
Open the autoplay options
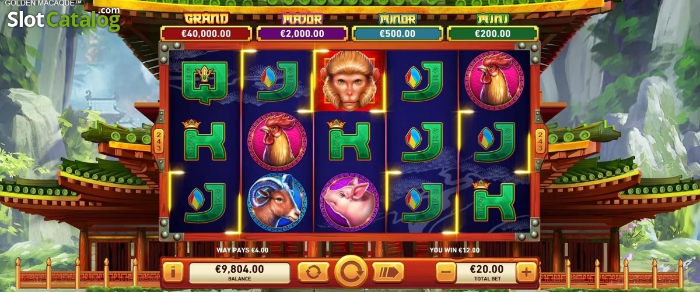coord(313,272)
